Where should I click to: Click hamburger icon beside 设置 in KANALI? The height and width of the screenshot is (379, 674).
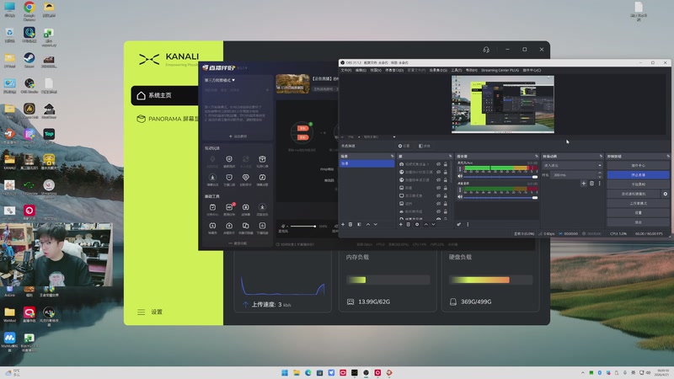coord(141,312)
